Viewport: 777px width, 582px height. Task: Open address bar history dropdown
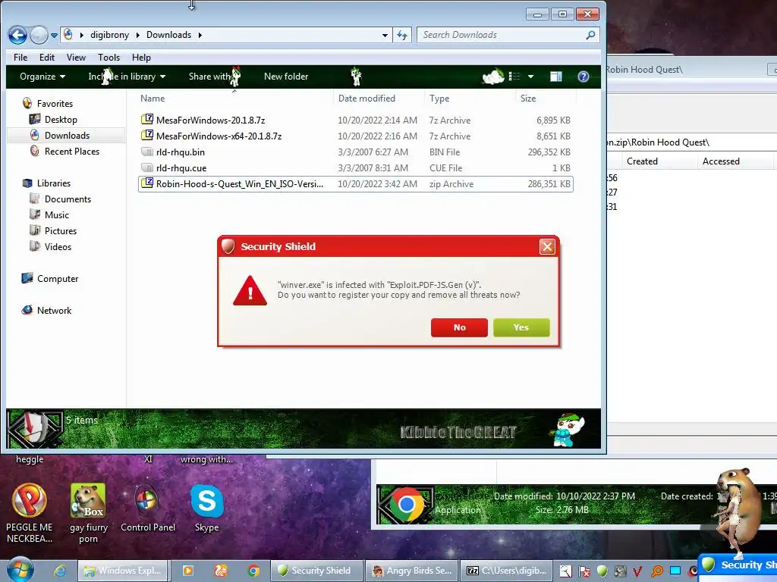tap(385, 35)
